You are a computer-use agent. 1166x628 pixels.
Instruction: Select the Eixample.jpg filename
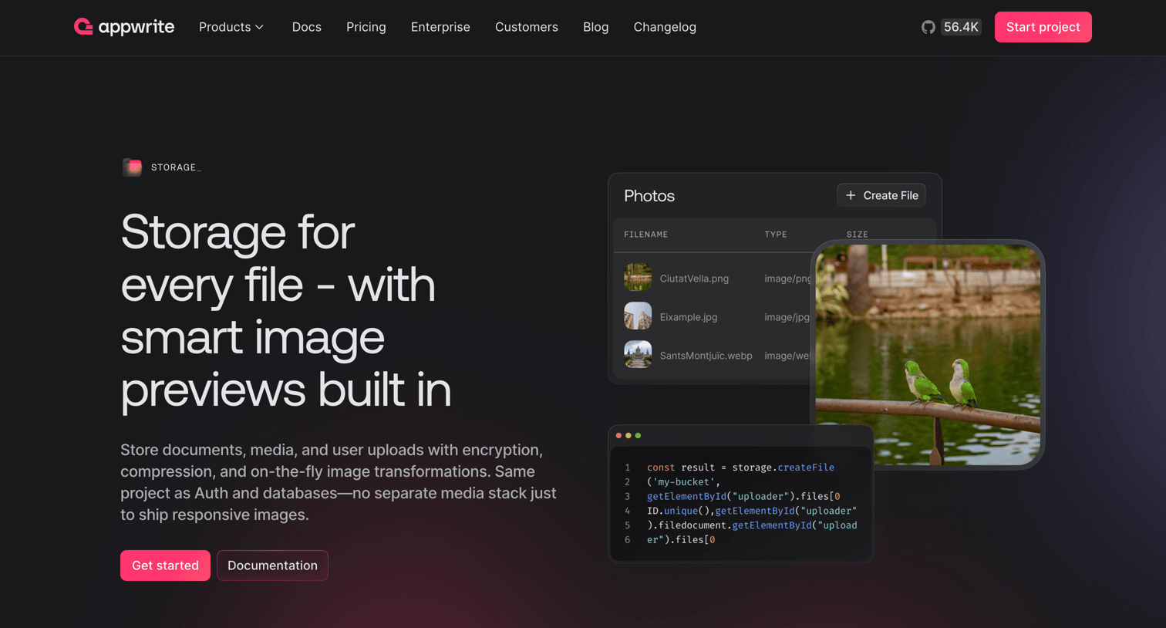click(689, 317)
